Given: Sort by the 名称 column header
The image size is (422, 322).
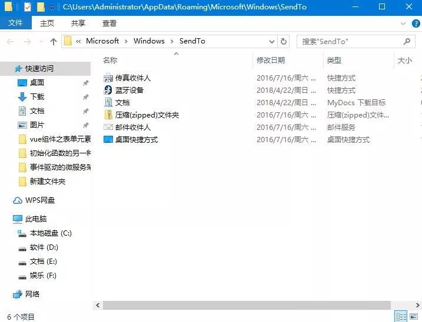Looking at the screenshot, I should (110, 60).
